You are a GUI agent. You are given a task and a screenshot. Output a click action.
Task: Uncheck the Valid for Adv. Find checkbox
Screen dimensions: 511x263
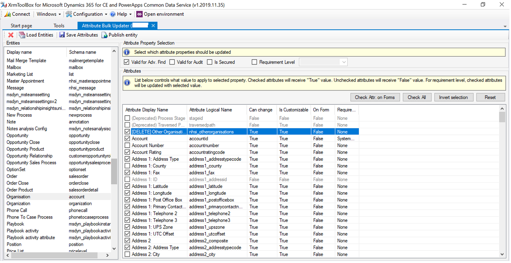pyautogui.click(x=126, y=62)
